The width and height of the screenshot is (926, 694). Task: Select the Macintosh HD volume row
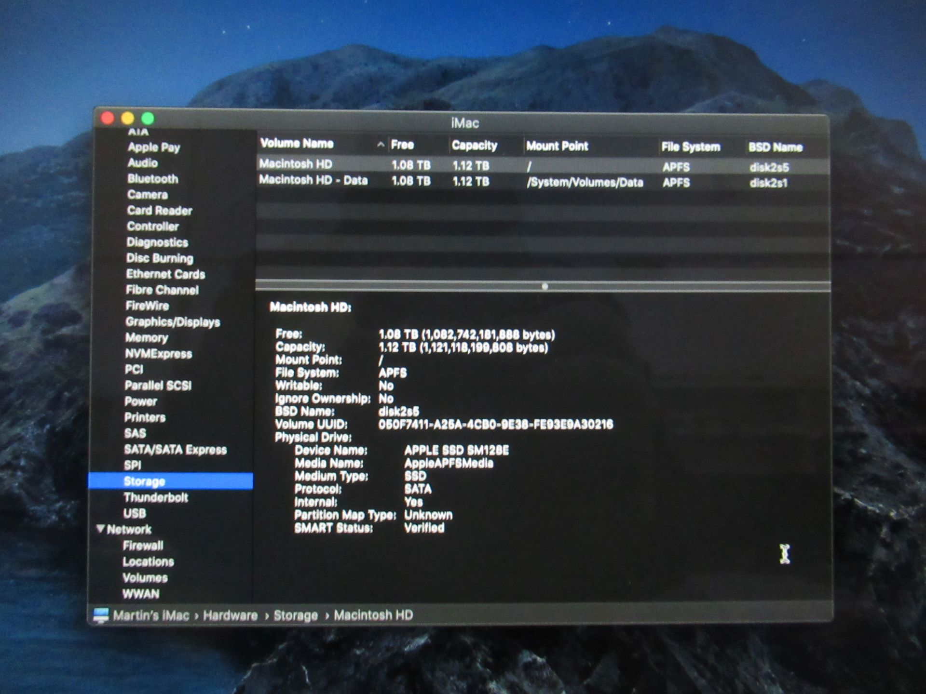(543, 165)
